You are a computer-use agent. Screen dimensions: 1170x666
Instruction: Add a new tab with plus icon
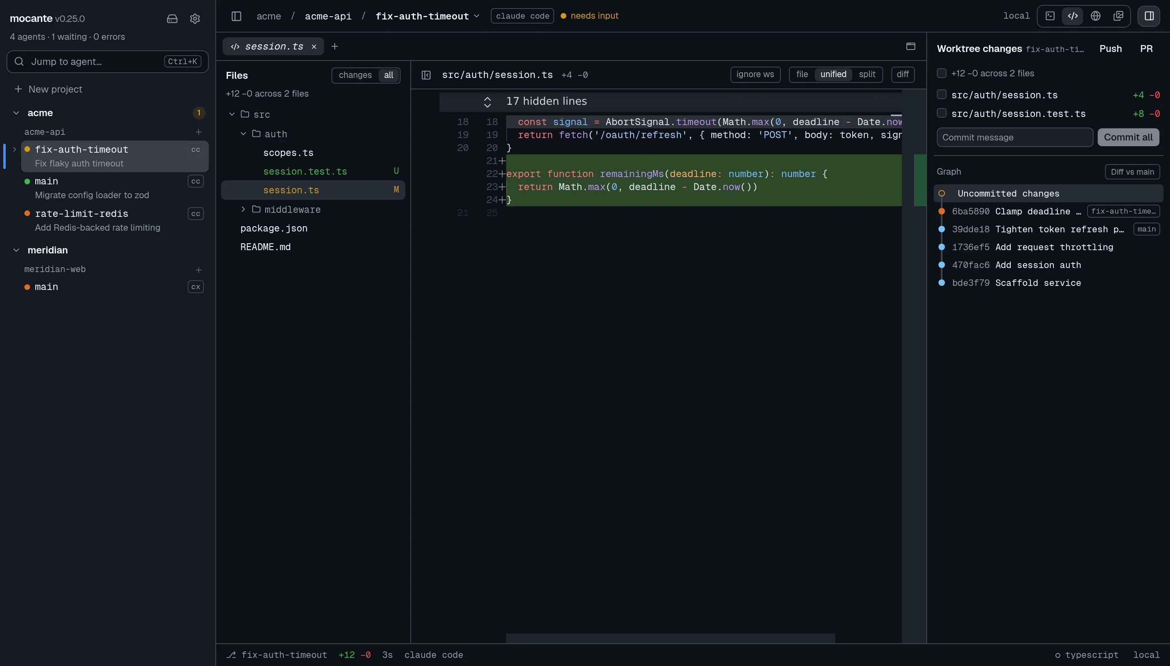tap(334, 46)
